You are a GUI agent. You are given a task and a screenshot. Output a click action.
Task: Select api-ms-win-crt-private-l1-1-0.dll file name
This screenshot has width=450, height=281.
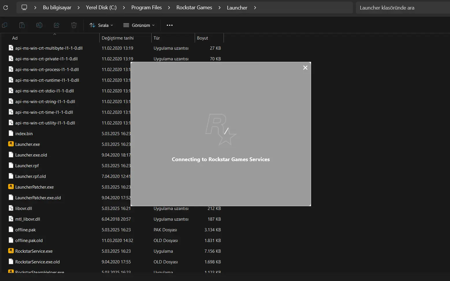pyautogui.click(x=47, y=59)
